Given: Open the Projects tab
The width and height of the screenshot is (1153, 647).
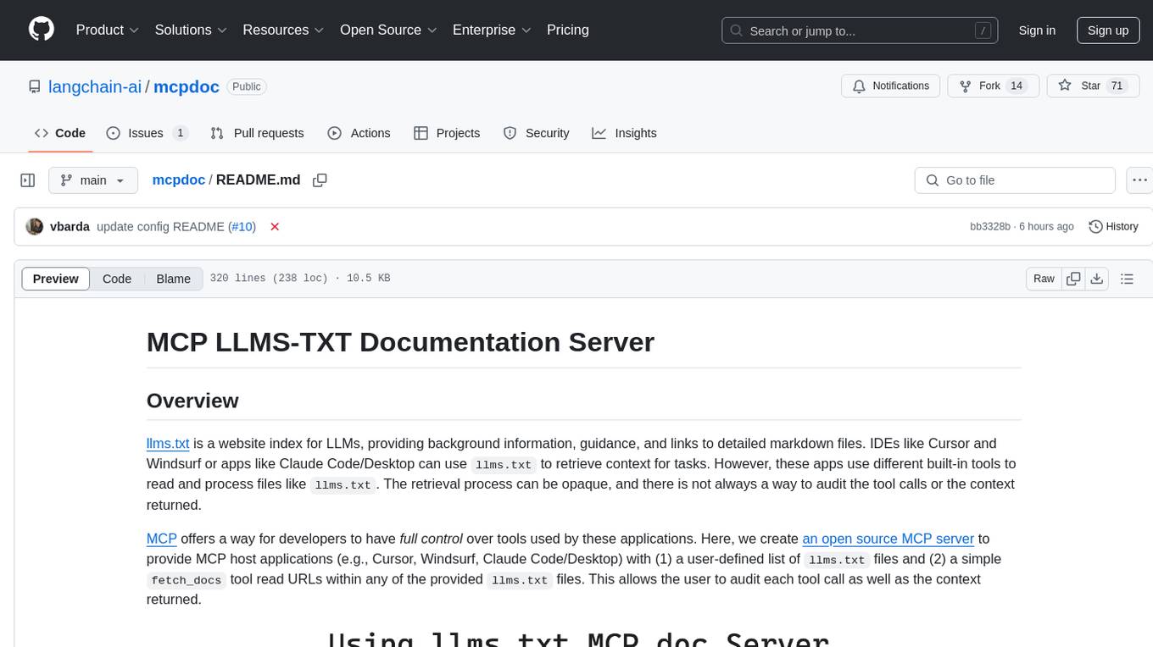Looking at the screenshot, I should pyautogui.click(x=447, y=133).
